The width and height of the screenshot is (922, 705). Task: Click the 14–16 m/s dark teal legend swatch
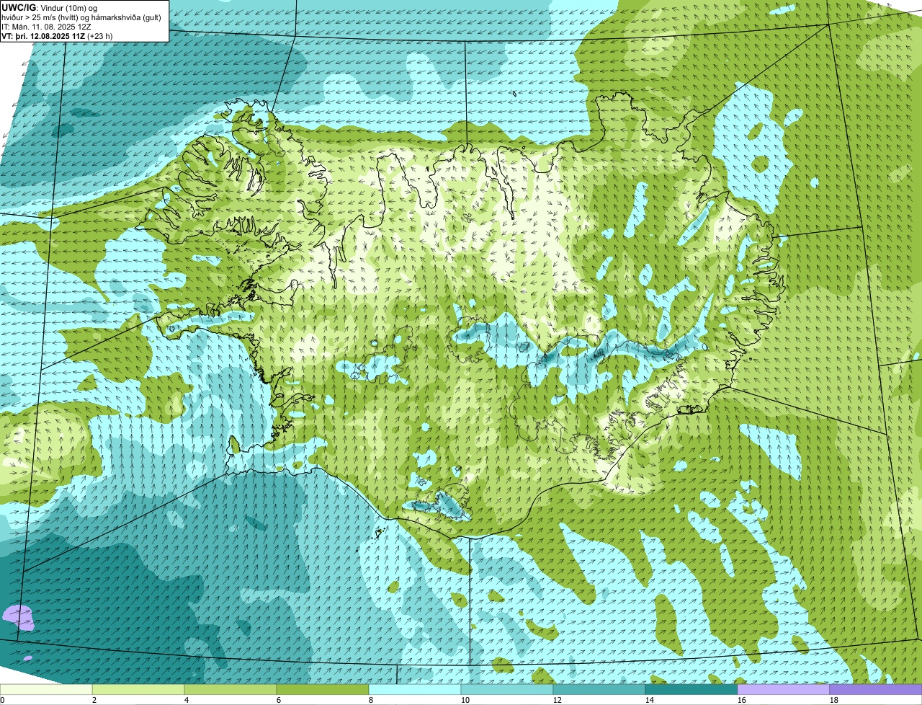pos(691,690)
